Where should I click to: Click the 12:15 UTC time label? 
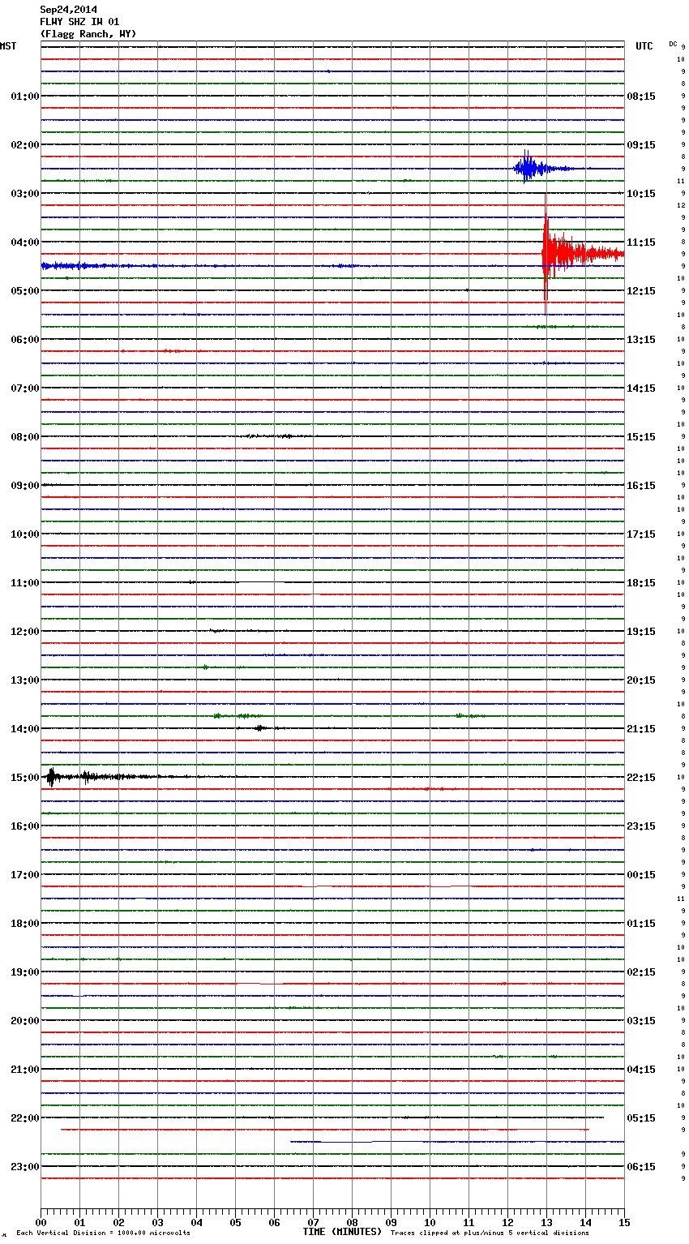[641, 291]
